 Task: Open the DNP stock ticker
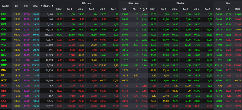tap(4, 19)
